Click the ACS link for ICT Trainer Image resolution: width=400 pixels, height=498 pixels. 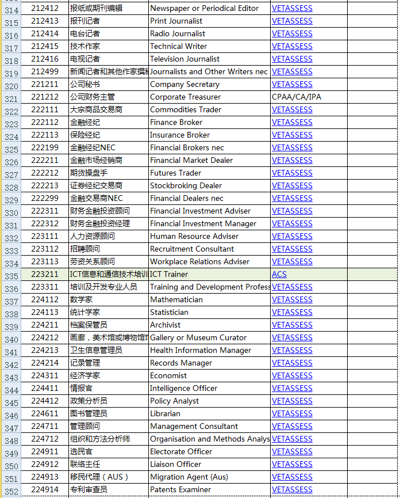tap(279, 275)
